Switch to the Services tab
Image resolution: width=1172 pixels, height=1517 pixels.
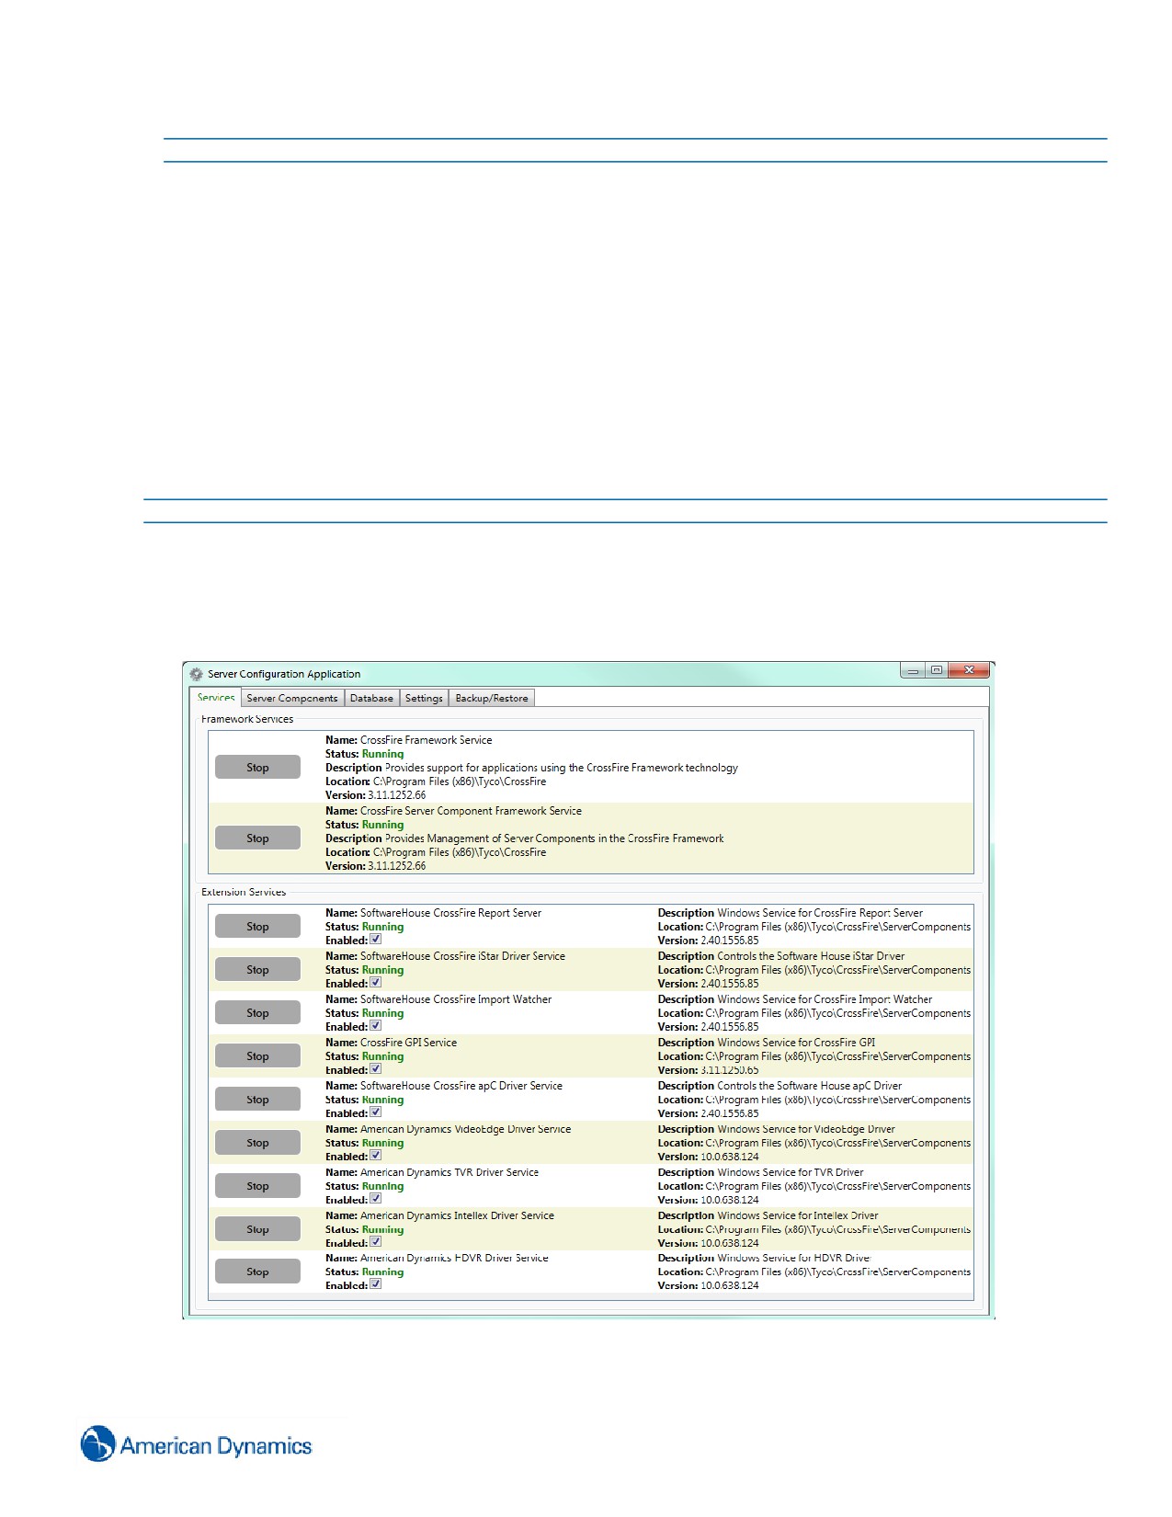(216, 698)
